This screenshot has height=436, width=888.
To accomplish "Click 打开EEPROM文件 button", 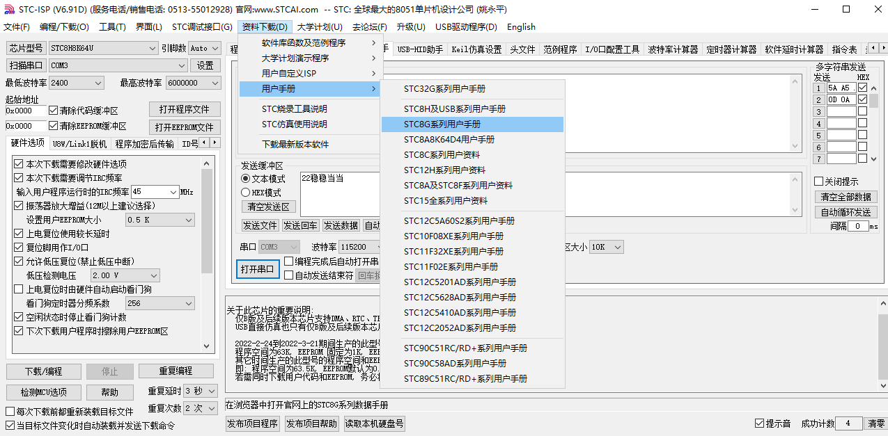I will coord(185,127).
